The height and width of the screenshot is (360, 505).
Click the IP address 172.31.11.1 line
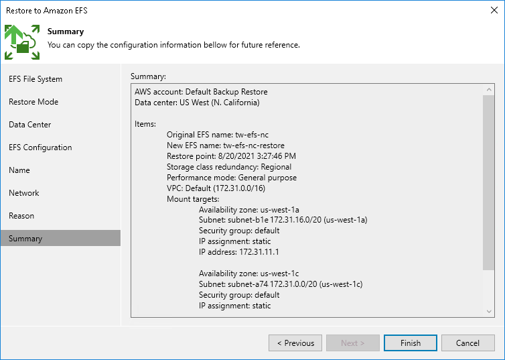click(x=239, y=252)
